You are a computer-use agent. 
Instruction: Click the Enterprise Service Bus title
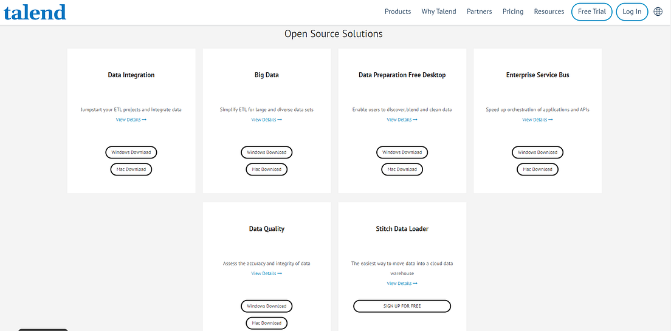click(x=537, y=75)
